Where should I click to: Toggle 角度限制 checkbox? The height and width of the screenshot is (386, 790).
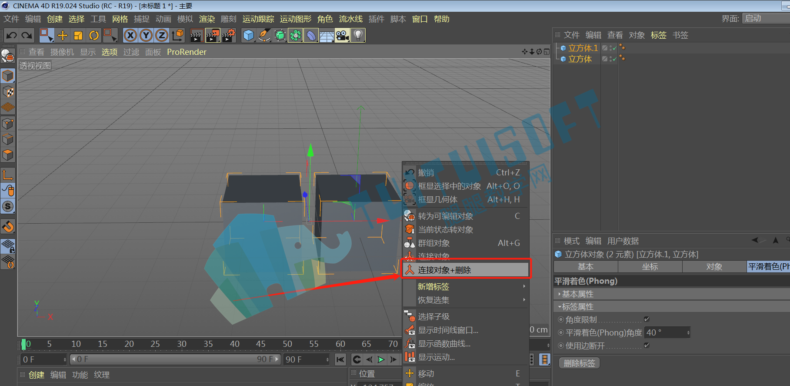tap(647, 319)
